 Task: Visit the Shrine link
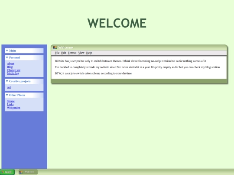point(11,101)
